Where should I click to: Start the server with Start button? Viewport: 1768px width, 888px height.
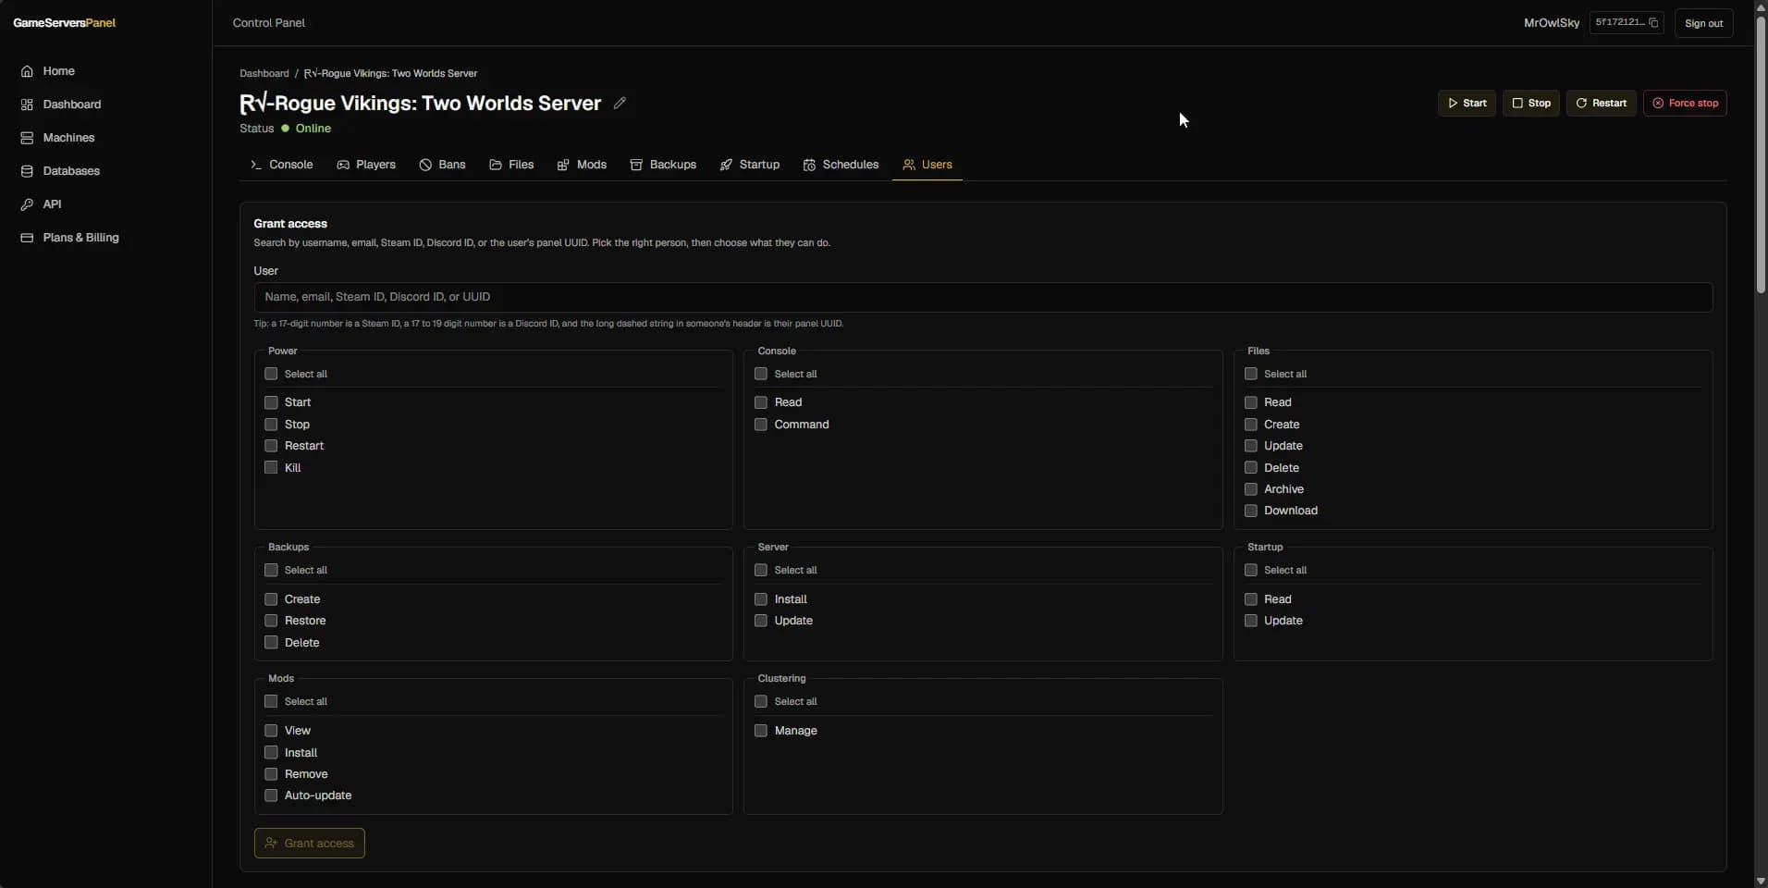[x=1467, y=104]
